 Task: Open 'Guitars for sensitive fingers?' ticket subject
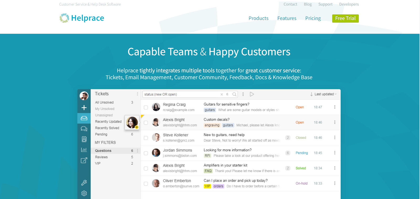coord(227,104)
